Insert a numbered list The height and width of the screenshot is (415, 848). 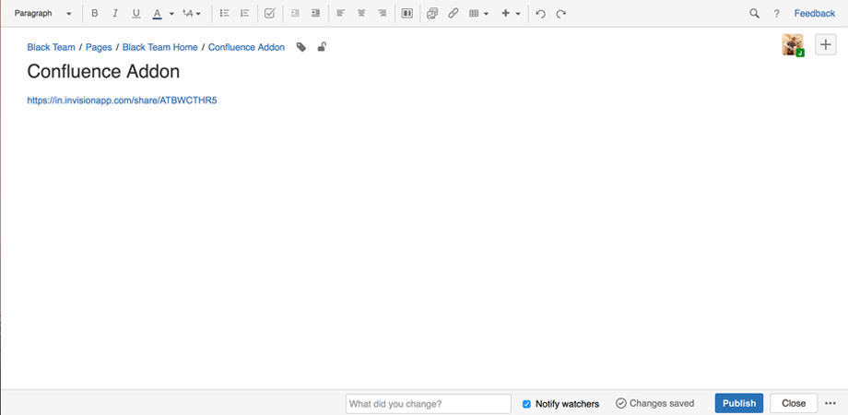(244, 14)
